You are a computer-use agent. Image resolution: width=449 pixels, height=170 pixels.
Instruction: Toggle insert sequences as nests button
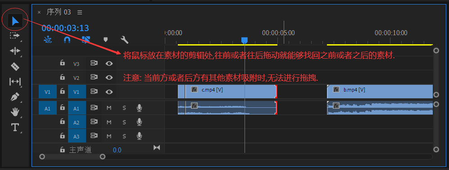click(x=48, y=40)
